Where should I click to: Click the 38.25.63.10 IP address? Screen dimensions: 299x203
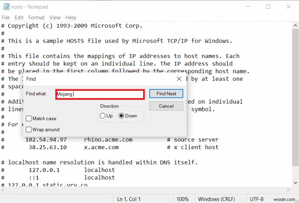[48, 147]
